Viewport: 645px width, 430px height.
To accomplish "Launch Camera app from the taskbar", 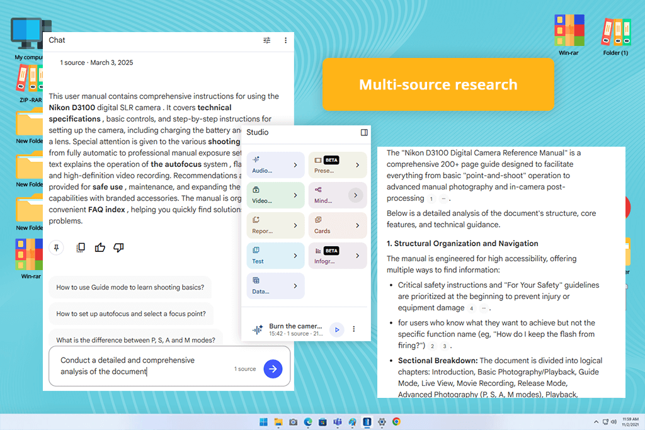I will click(294, 422).
